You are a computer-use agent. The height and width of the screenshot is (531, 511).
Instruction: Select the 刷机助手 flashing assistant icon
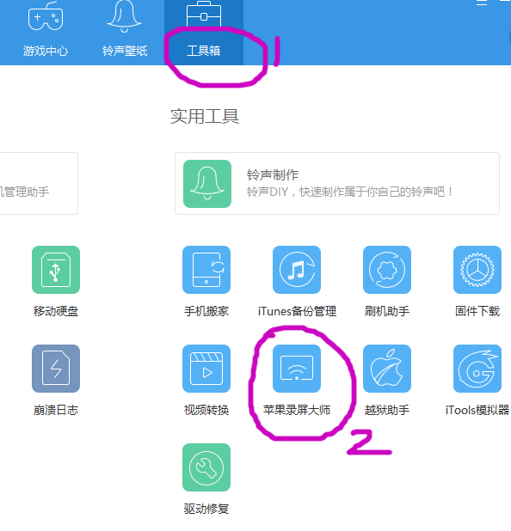click(x=387, y=270)
